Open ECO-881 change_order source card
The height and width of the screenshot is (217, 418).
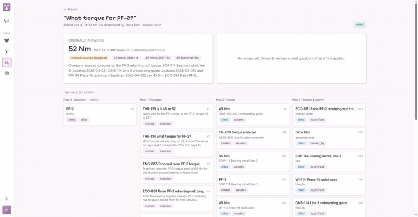(x=329, y=114)
